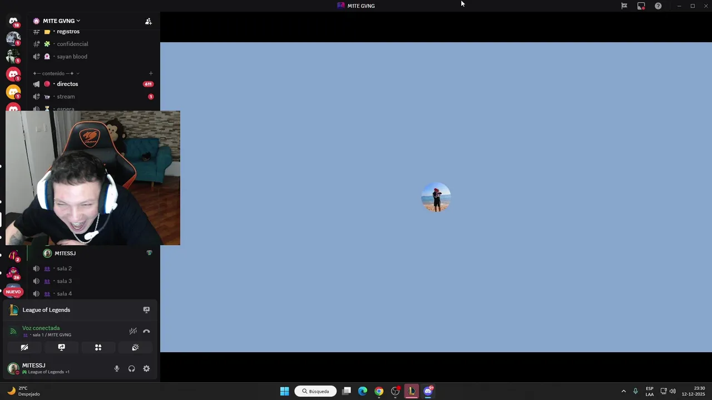The width and height of the screenshot is (712, 400).
Task: Open League of Legends taskbar icon
Action: (412, 391)
